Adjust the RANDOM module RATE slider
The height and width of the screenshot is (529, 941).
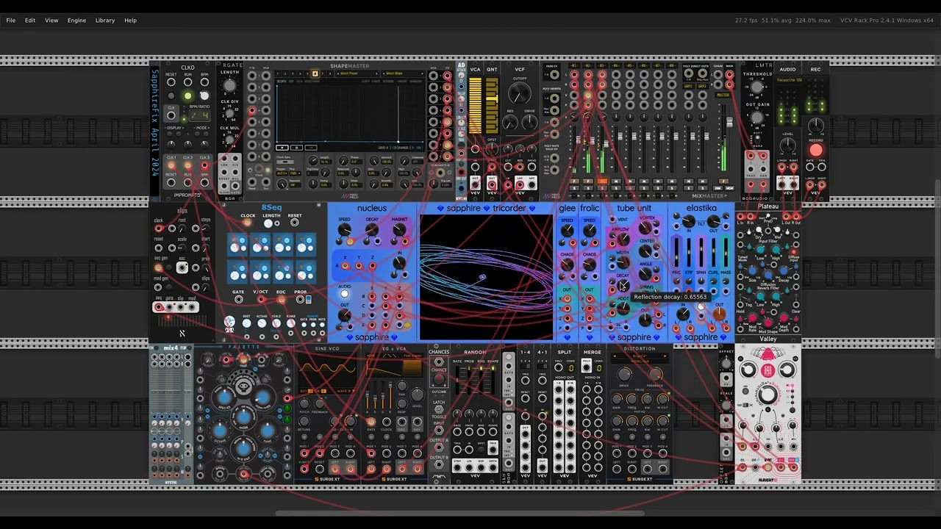457,380
